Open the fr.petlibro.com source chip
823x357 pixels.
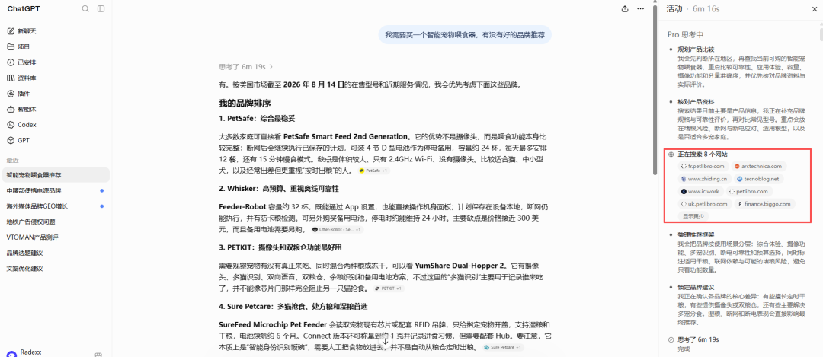(x=703, y=166)
